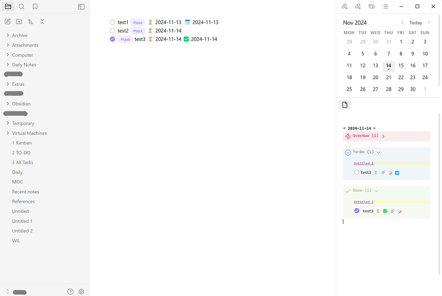442x296 pixels.
Task: Collapse all folders in the file explorer
Action: pos(42,21)
